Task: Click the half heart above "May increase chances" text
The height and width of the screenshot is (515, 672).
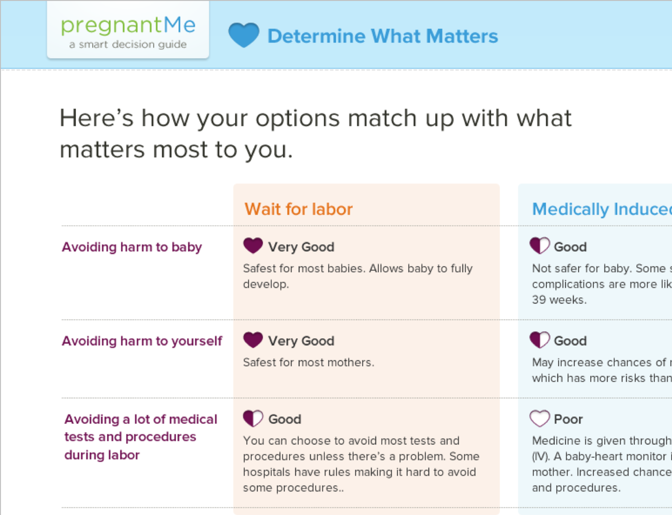Action: [x=539, y=340]
